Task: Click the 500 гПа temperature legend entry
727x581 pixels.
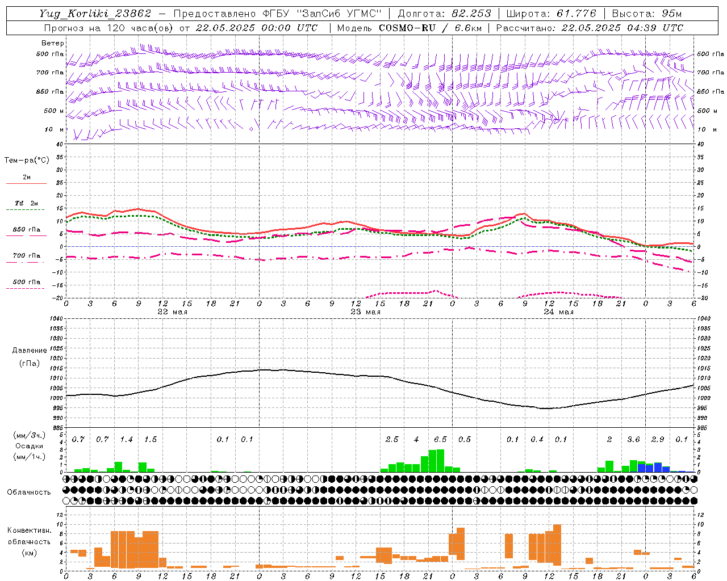Action: [27, 282]
